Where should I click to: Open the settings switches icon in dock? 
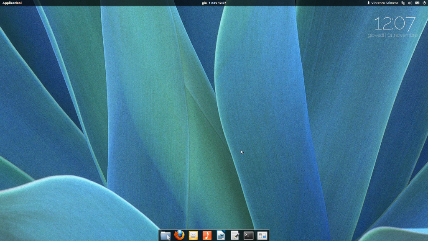pyautogui.click(x=262, y=236)
